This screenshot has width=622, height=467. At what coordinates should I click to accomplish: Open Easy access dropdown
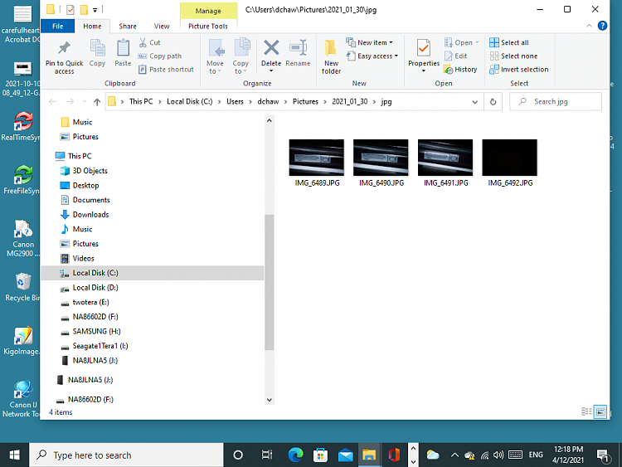(x=372, y=56)
